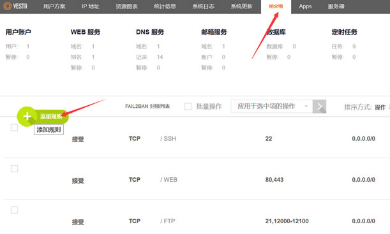Click 0.0.0.0/0 in the WEB row
Screen dimensions: 390x234
point(363,180)
